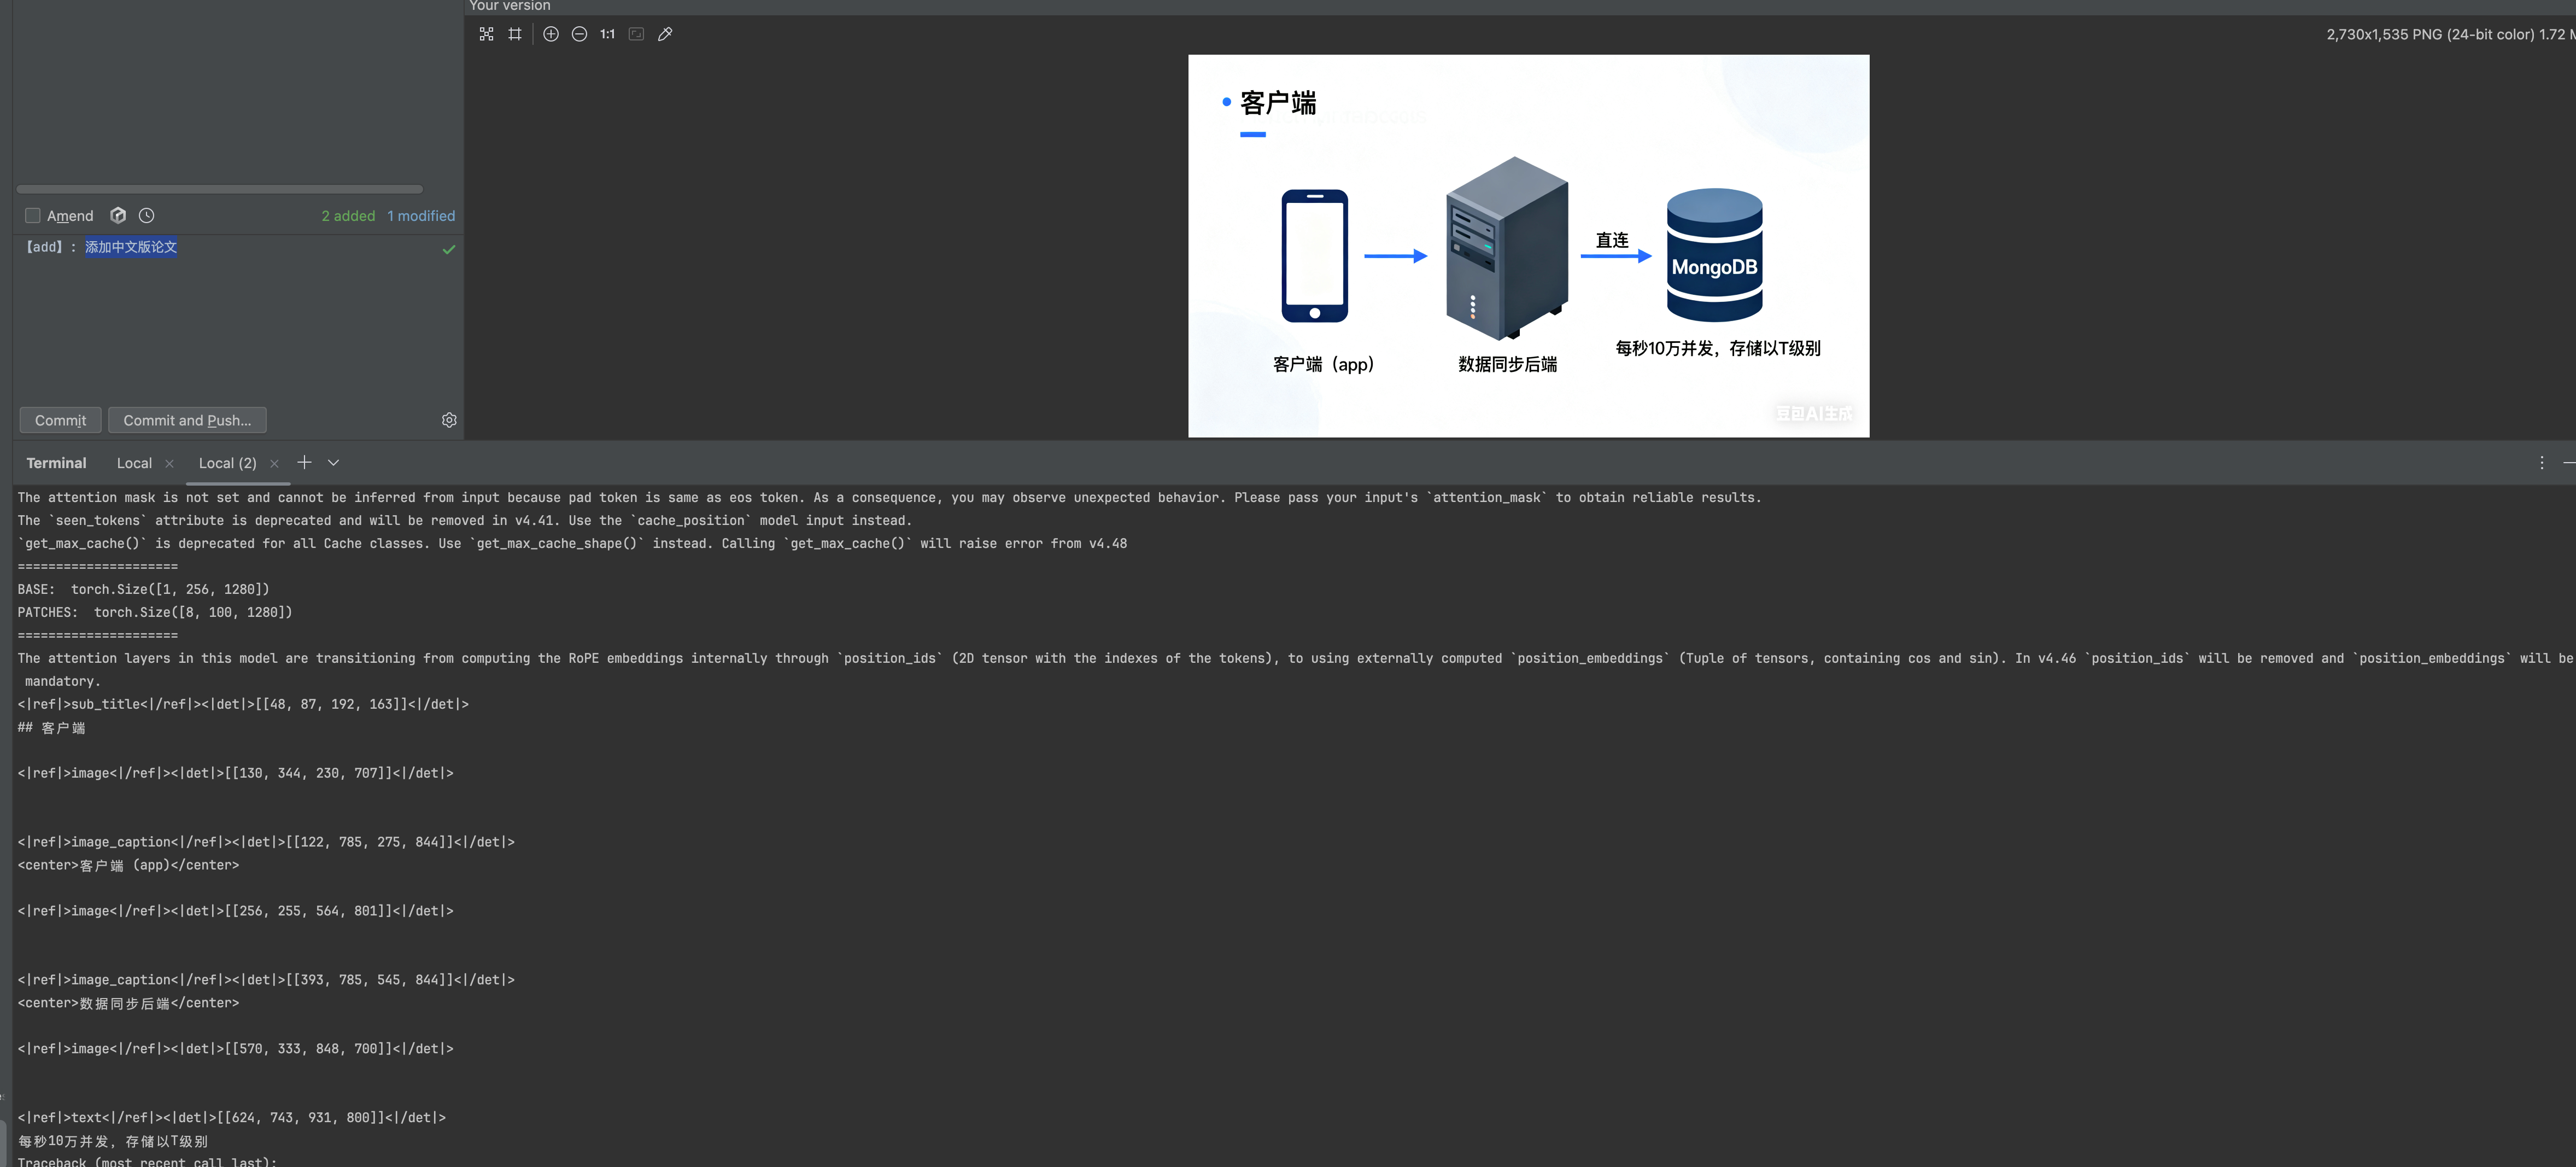This screenshot has width=2576, height=1167.
Task: Click the fit zoom to window icon
Action: click(636, 34)
